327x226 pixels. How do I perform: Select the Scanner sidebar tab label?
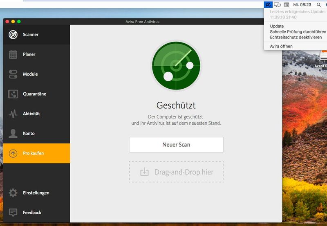[x=31, y=35]
